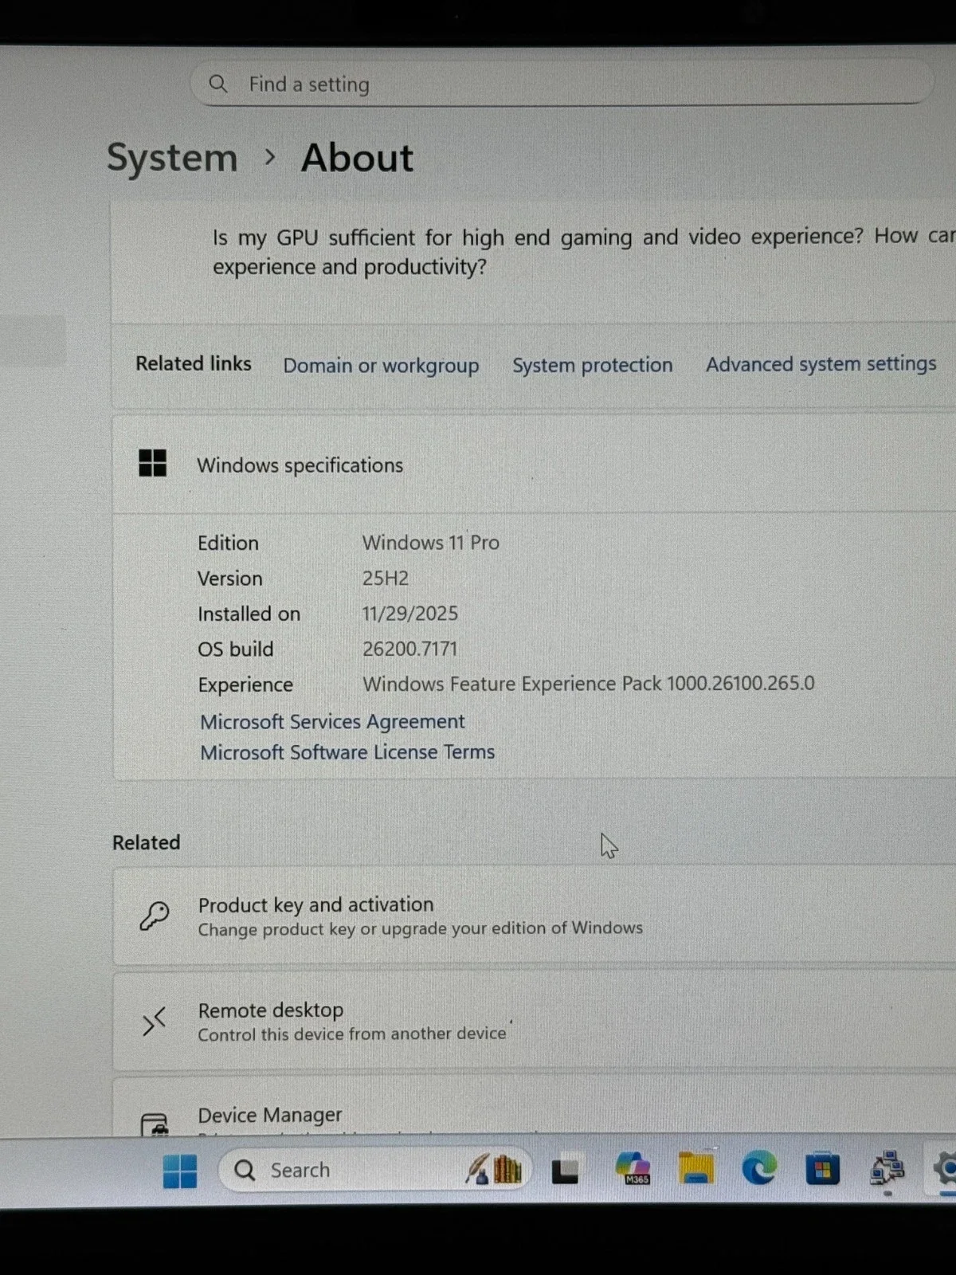The height and width of the screenshot is (1275, 956).
Task: Open the Windows Start menu
Action: point(180,1171)
